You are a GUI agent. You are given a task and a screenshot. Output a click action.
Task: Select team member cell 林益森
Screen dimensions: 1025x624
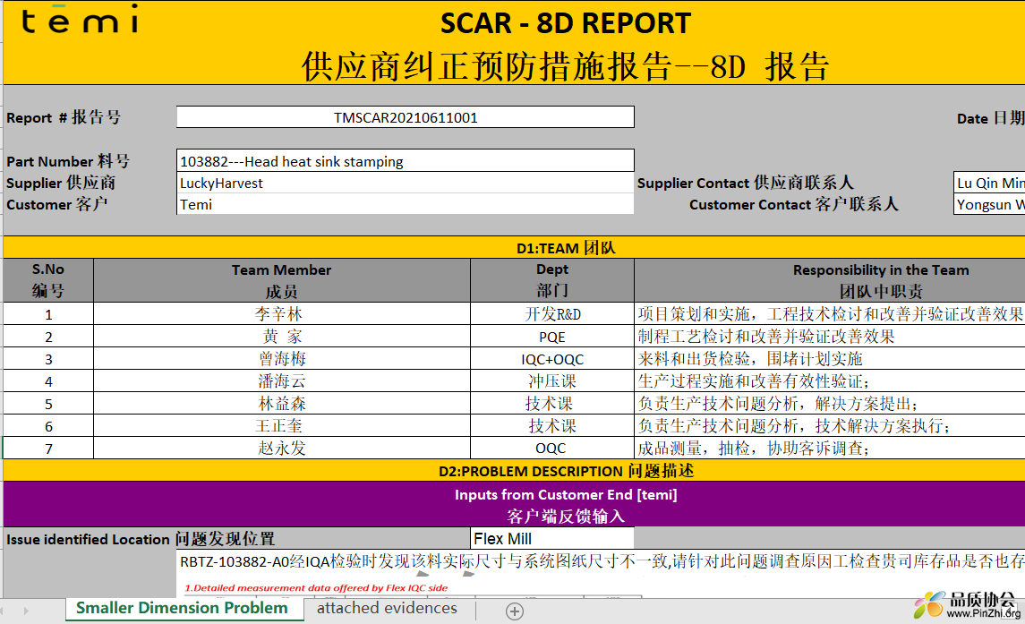(x=282, y=403)
